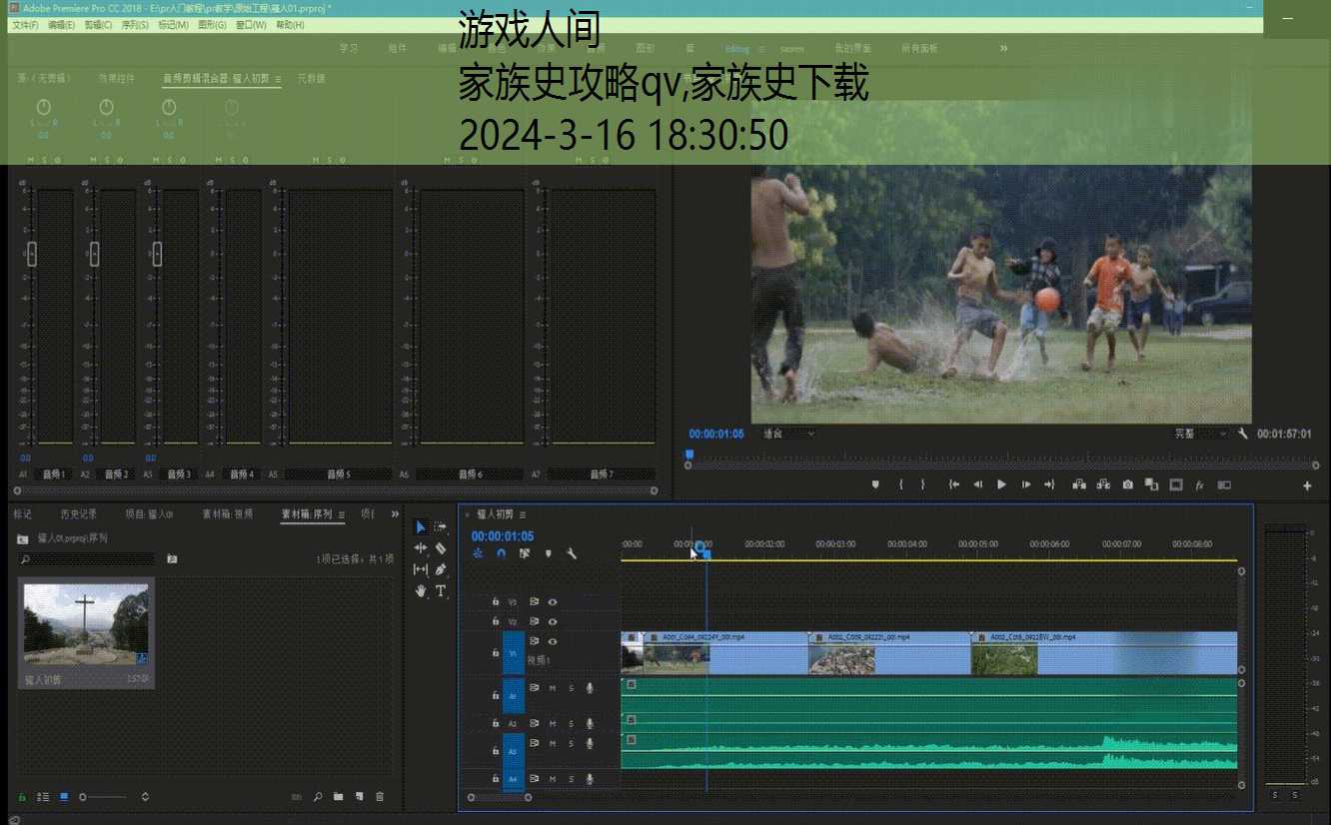Image resolution: width=1331 pixels, height=825 pixels.
Task: Toggle snap magnet in timeline
Action: pos(501,553)
